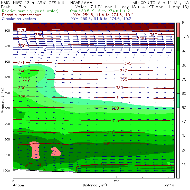Click the right-hand '330' contour label
The width and height of the screenshot is (190, 190).
coord(119,88)
